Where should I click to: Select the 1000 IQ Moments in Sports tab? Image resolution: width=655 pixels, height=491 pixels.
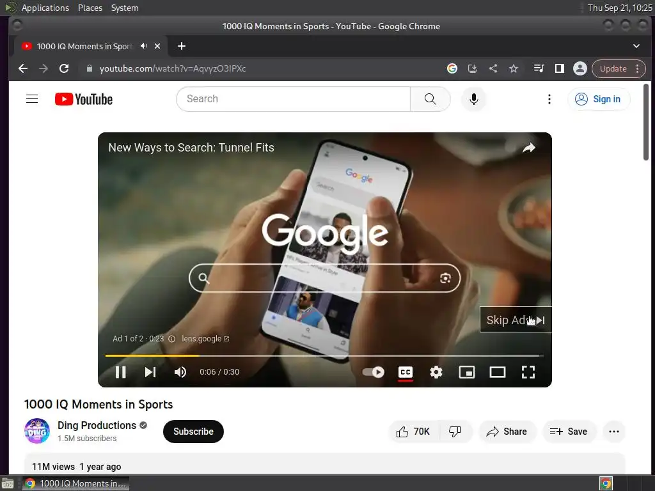85,46
